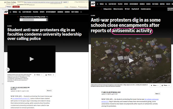Open SCIENCE on the archived page

(x=67, y=12)
